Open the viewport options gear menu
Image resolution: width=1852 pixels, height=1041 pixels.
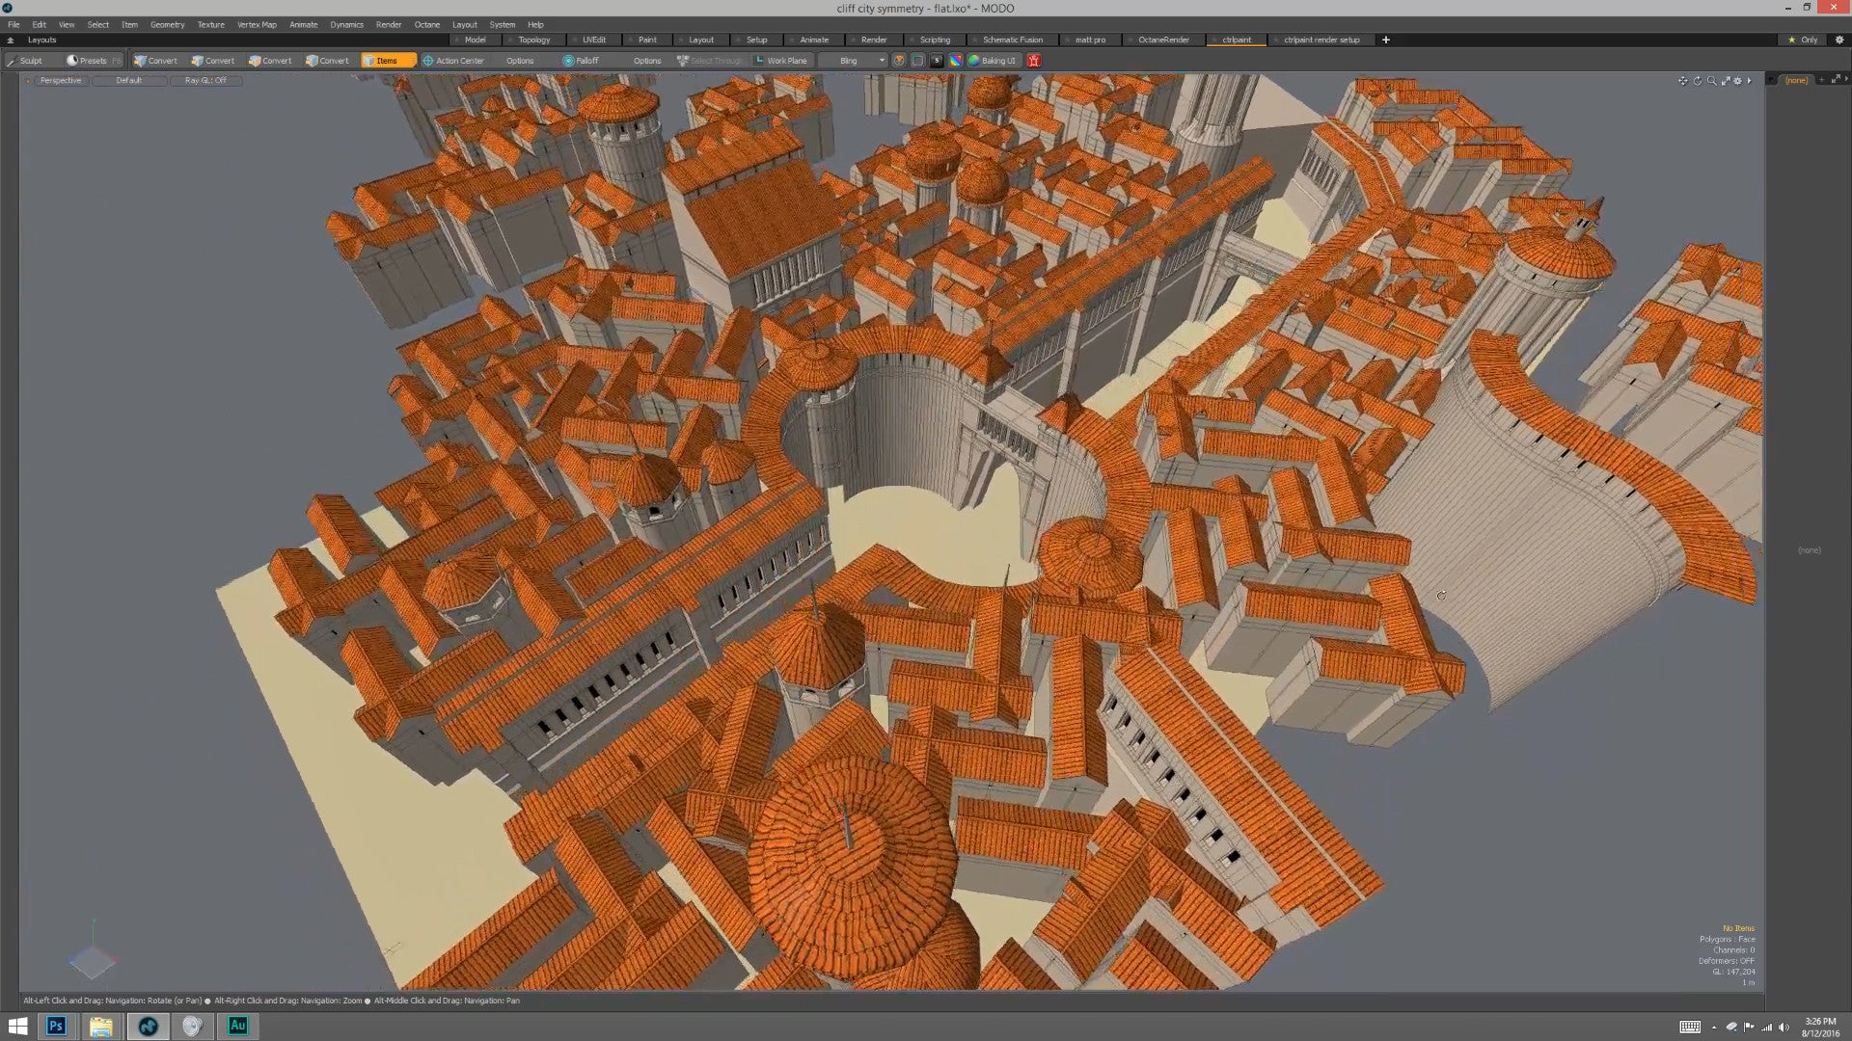point(1737,81)
